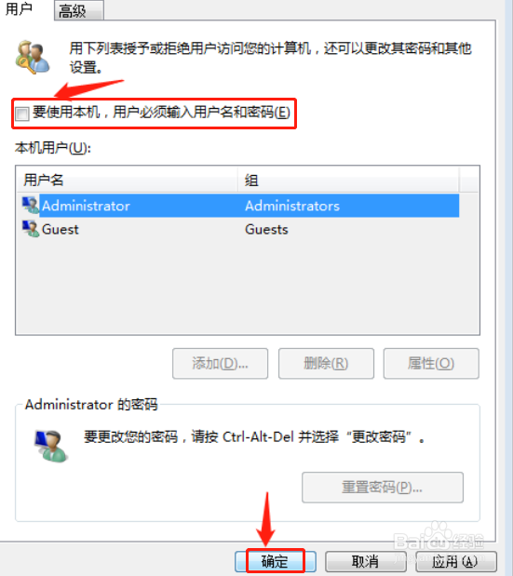Screen dimensions: 513x576
Task: Open 属性(O) properties button
Action: pos(431,363)
